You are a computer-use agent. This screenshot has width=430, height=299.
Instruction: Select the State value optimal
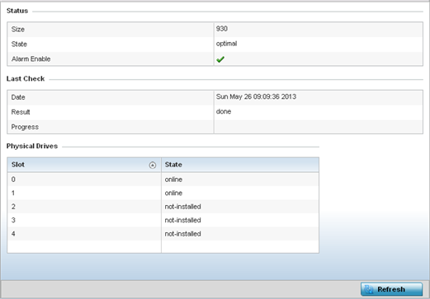(226, 44)
